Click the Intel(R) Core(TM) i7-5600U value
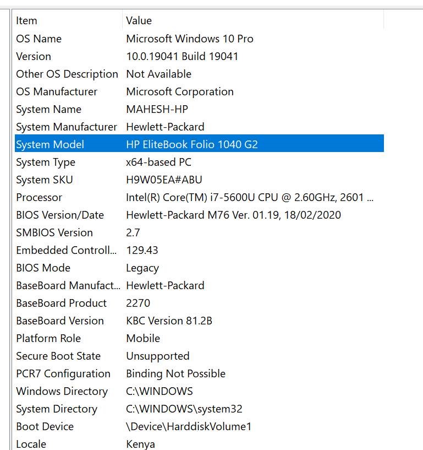The width and height of the screenshot is (423, 450). tap(250, 198)
